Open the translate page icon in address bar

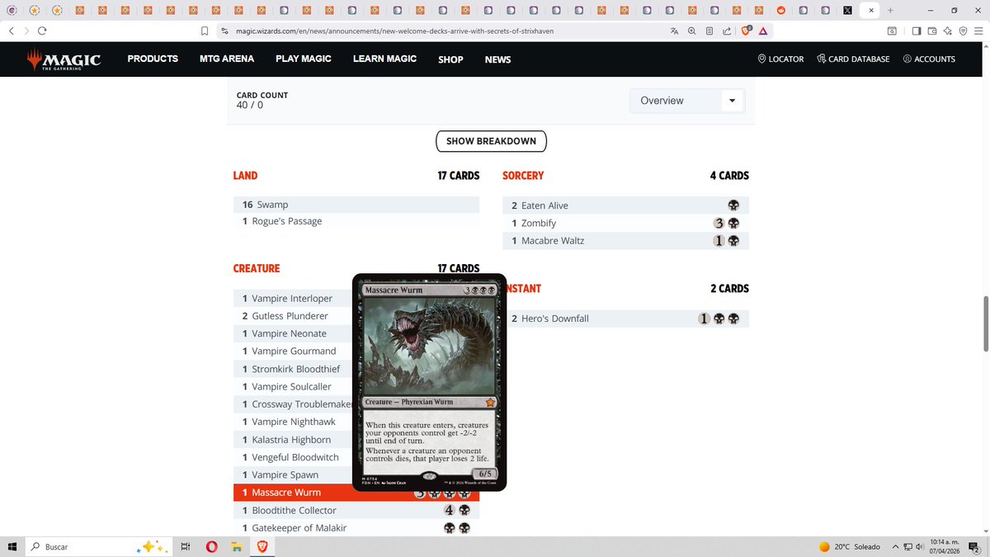point(674,31)
